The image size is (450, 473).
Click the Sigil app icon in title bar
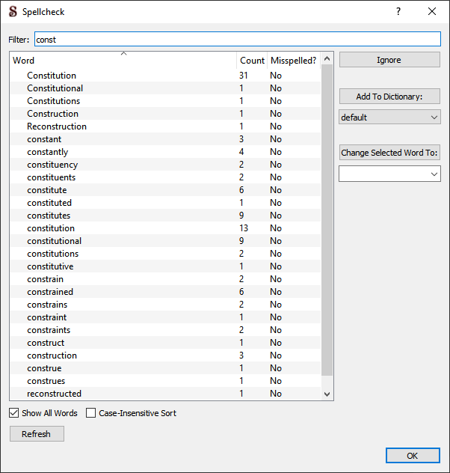tap(12, 11)
